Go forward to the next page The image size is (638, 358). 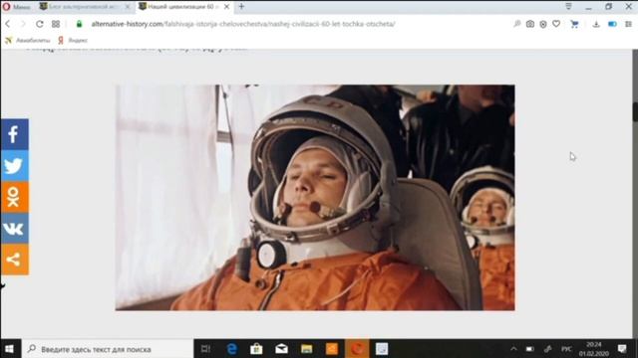[23, 24]
